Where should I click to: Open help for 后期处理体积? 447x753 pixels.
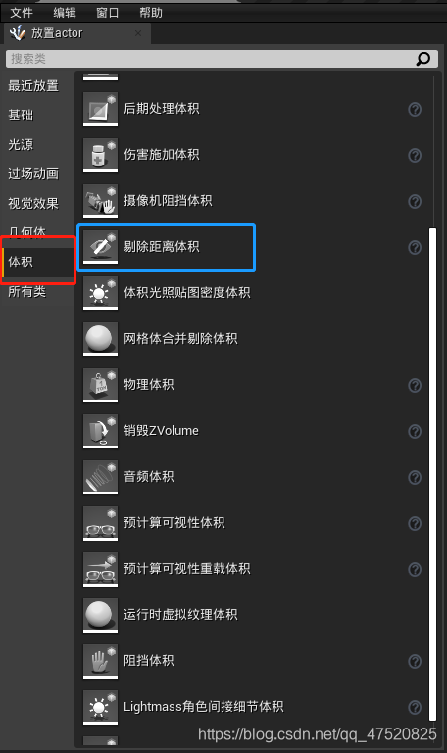[415, 109]
